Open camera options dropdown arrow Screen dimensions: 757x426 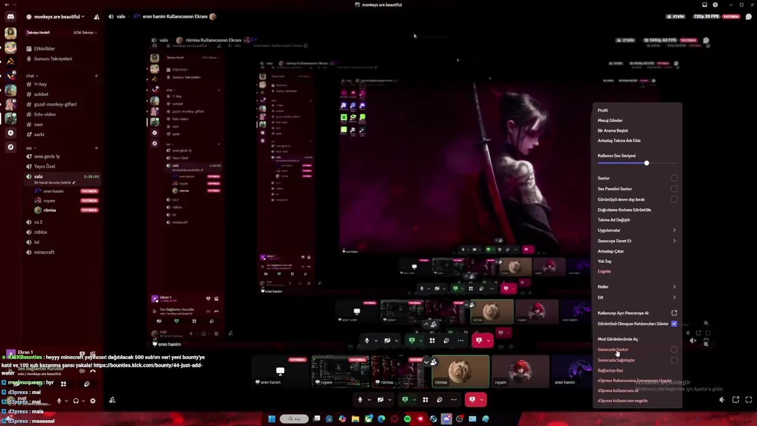389,400
